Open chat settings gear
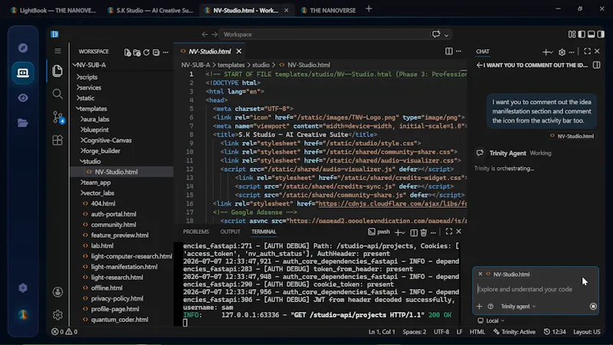This screenshot has height=345, width=613. (x=562, y=51)
